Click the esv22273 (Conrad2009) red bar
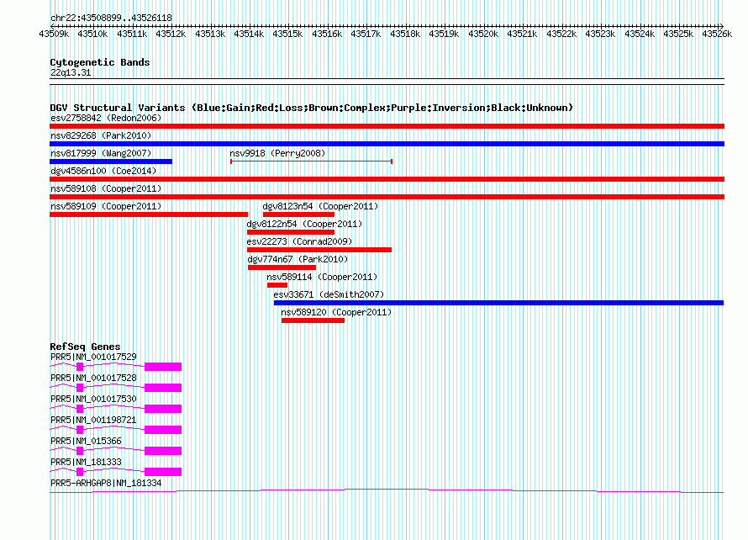The image size is (748, 540). tap(319, 250)
